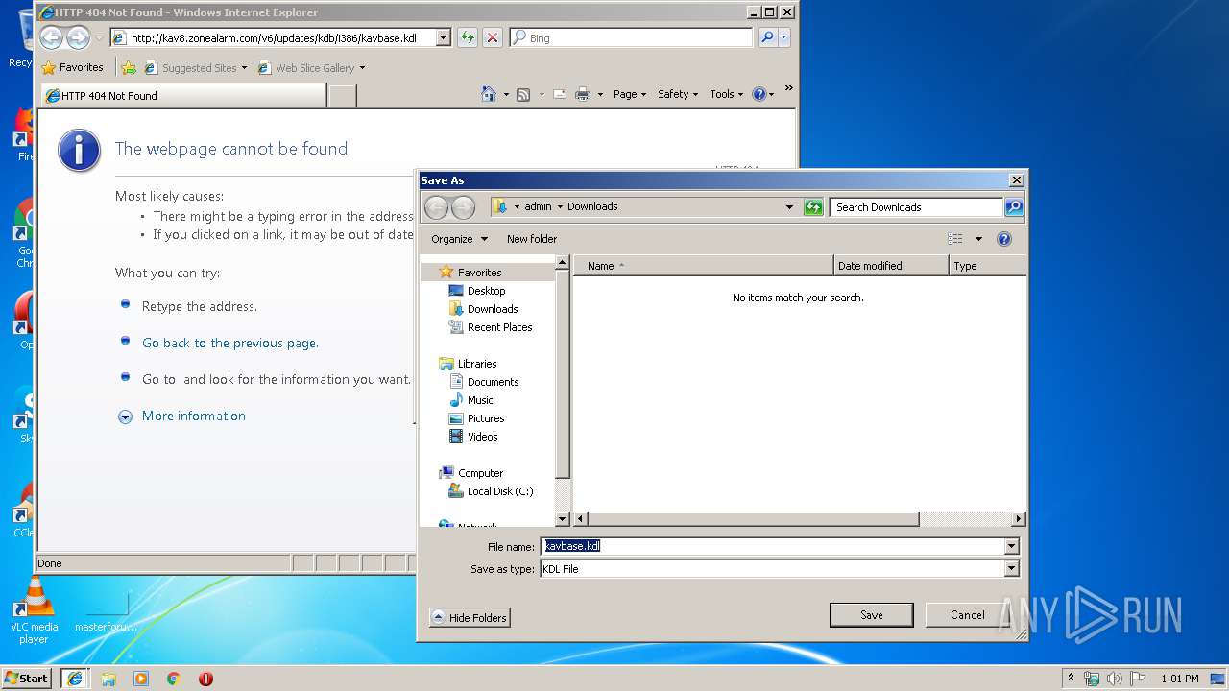Sort by Date modified column header
The width and height of the screenshot is (1229, 691).
click(891, 266)
